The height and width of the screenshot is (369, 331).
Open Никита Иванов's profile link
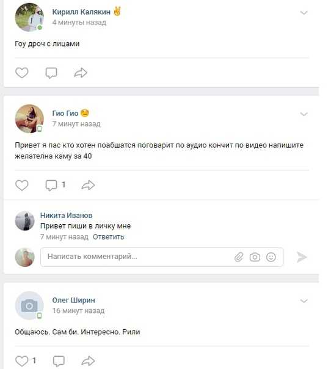(67, 215)
